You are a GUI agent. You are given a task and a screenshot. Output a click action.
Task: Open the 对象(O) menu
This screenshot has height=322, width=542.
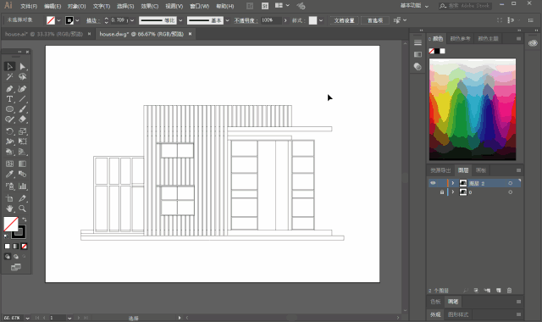tap(77, 6)
